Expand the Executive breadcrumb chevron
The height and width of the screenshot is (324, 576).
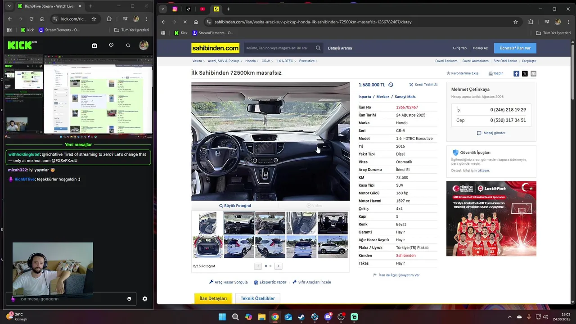tap(317, 61)
